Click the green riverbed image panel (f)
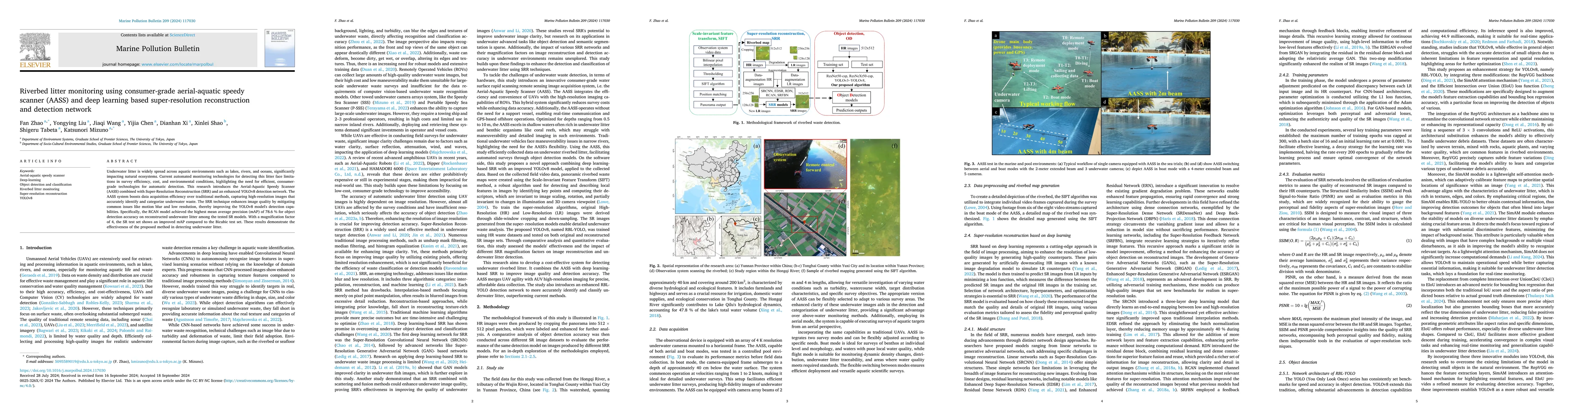 (x=875, y=198)
